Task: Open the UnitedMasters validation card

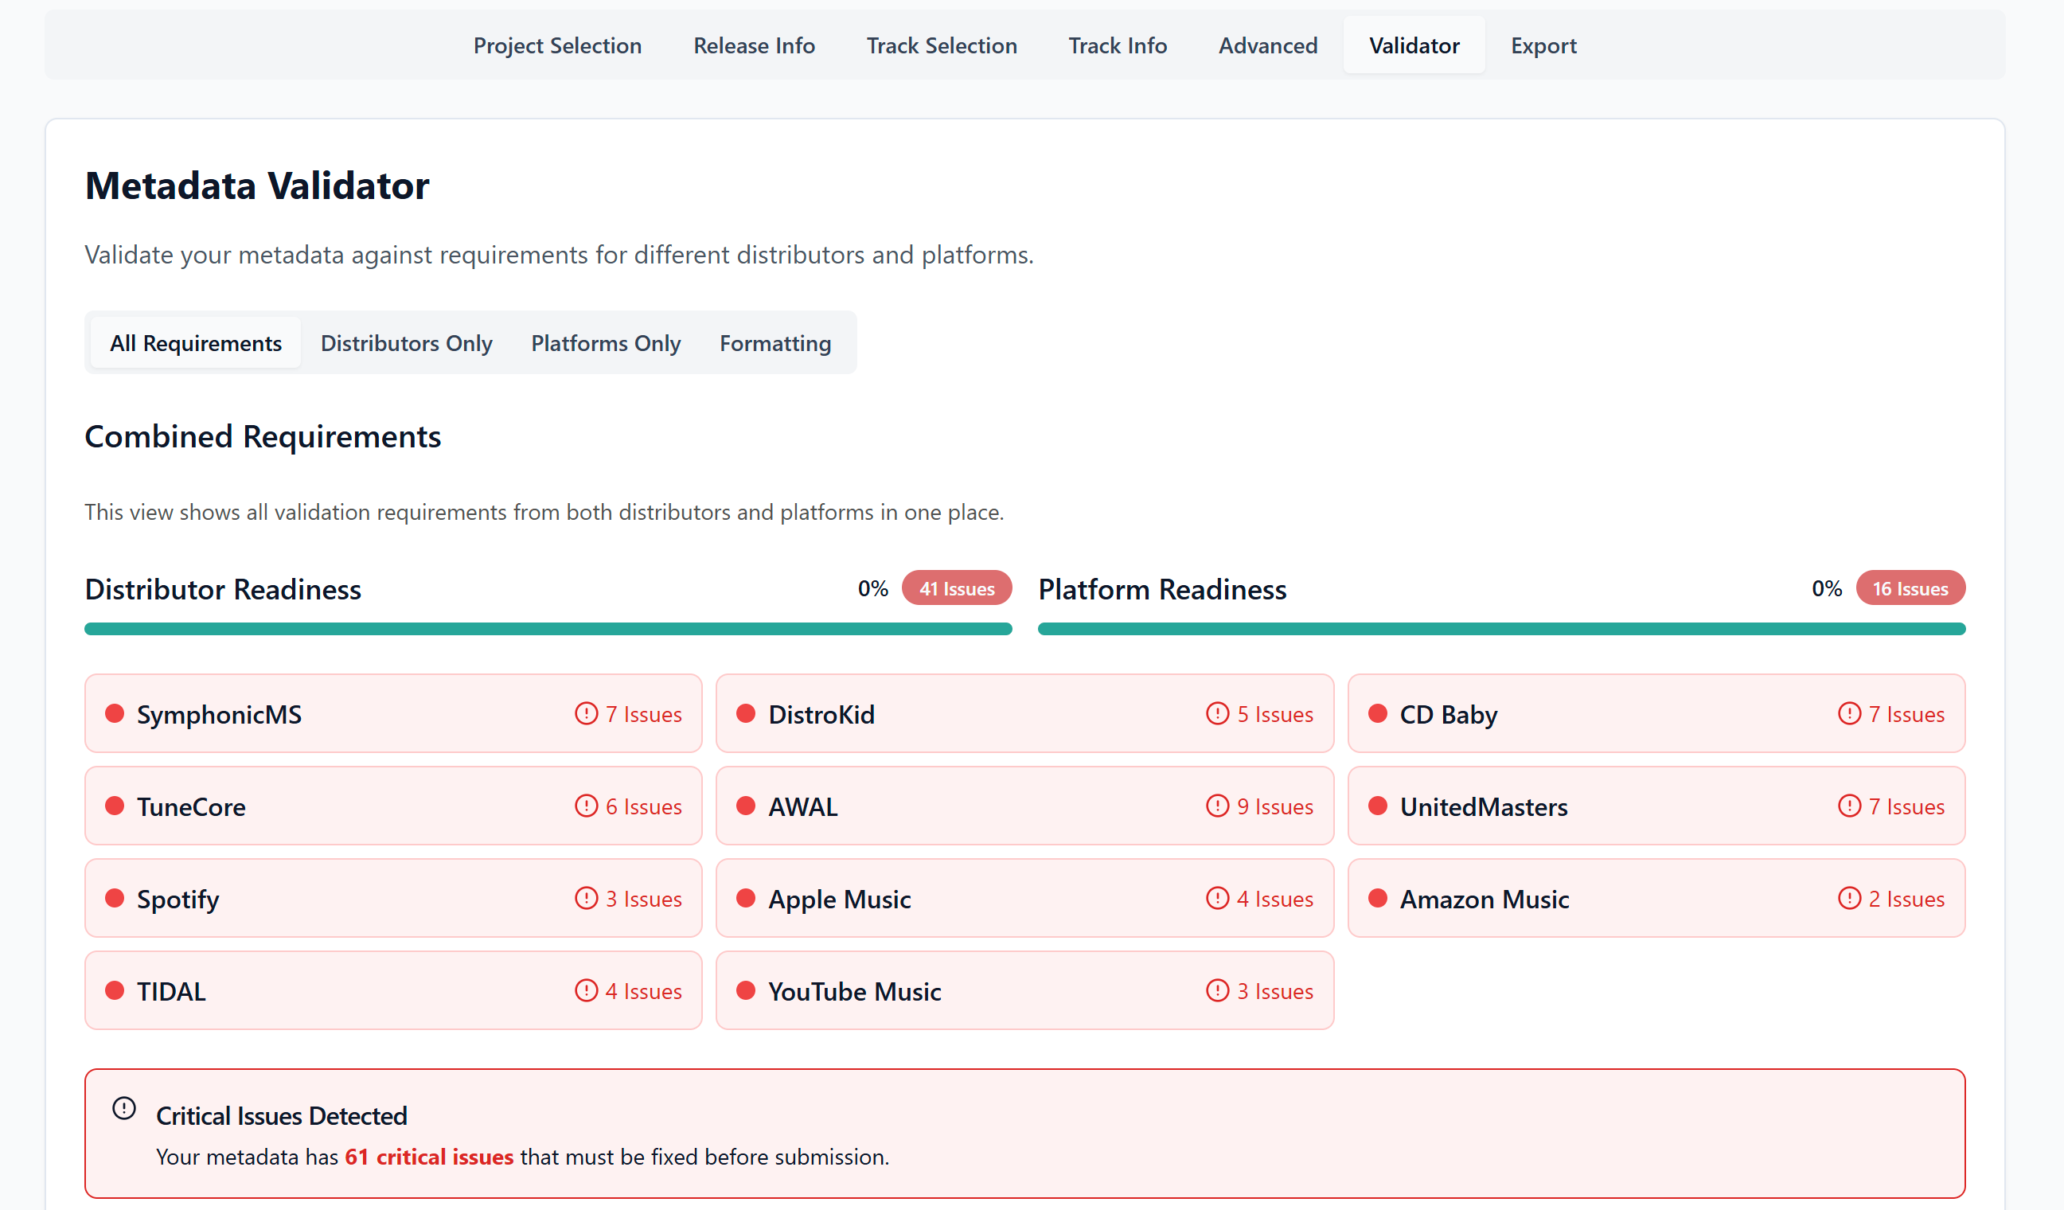Action: click(1657, 806)
